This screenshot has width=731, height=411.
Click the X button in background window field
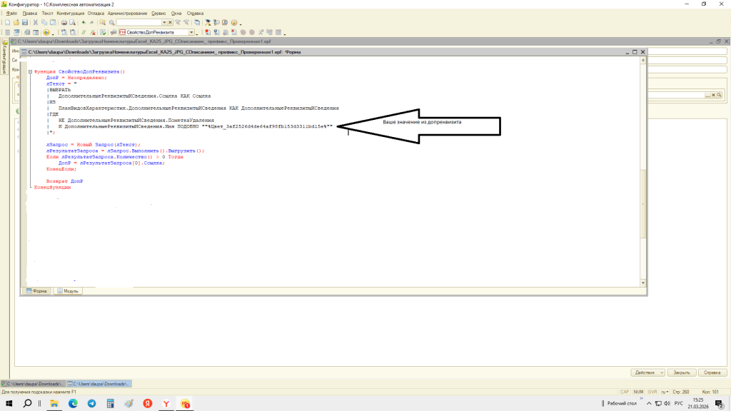click(x=713, y=95)
